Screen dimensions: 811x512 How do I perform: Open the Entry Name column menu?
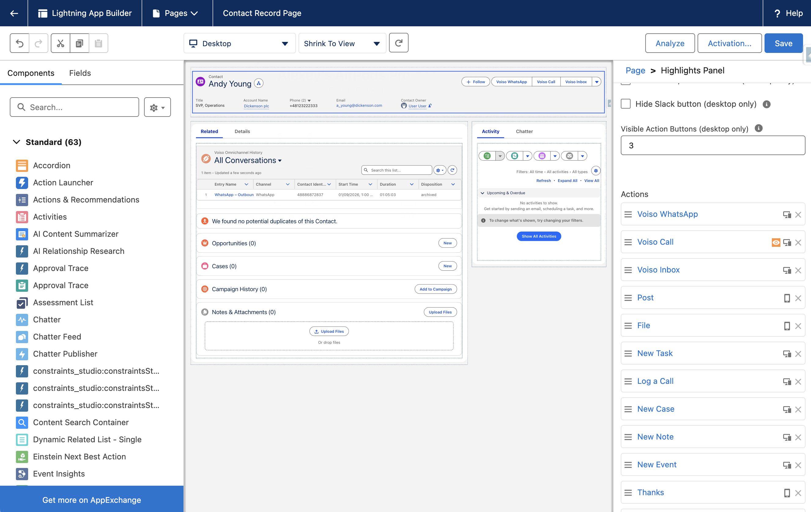click(x=246, y=184)
